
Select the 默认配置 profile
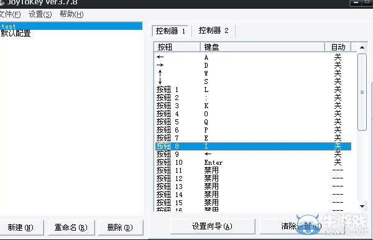(16, 34)
